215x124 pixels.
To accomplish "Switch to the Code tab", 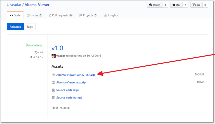I will (15, 15).
